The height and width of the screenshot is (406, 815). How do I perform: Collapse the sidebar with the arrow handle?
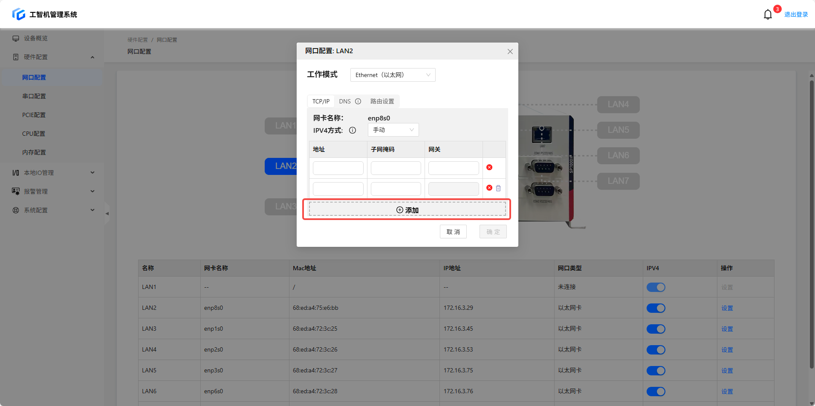pos(107,213)
